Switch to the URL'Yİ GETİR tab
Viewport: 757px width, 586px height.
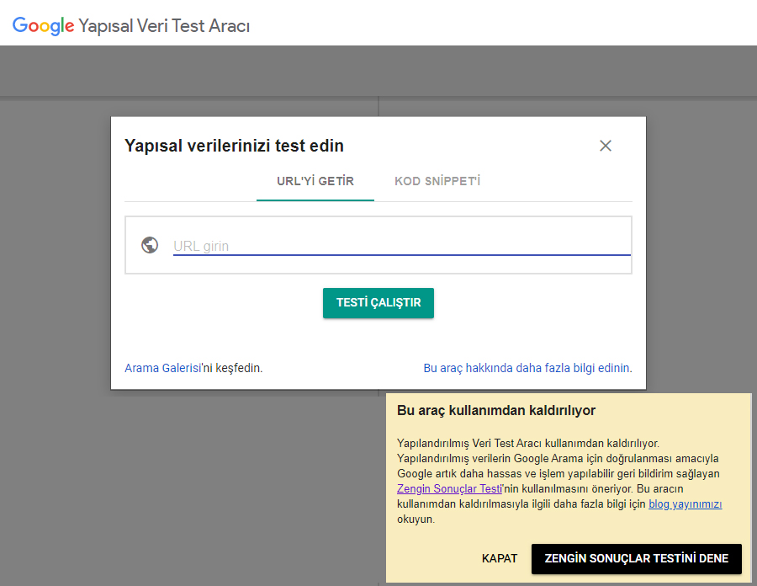click(315, 182)
